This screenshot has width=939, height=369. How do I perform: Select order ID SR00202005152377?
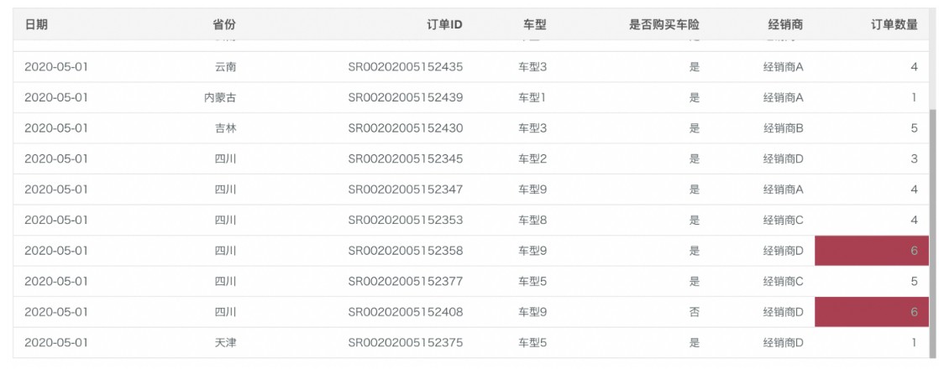(406, 282)
